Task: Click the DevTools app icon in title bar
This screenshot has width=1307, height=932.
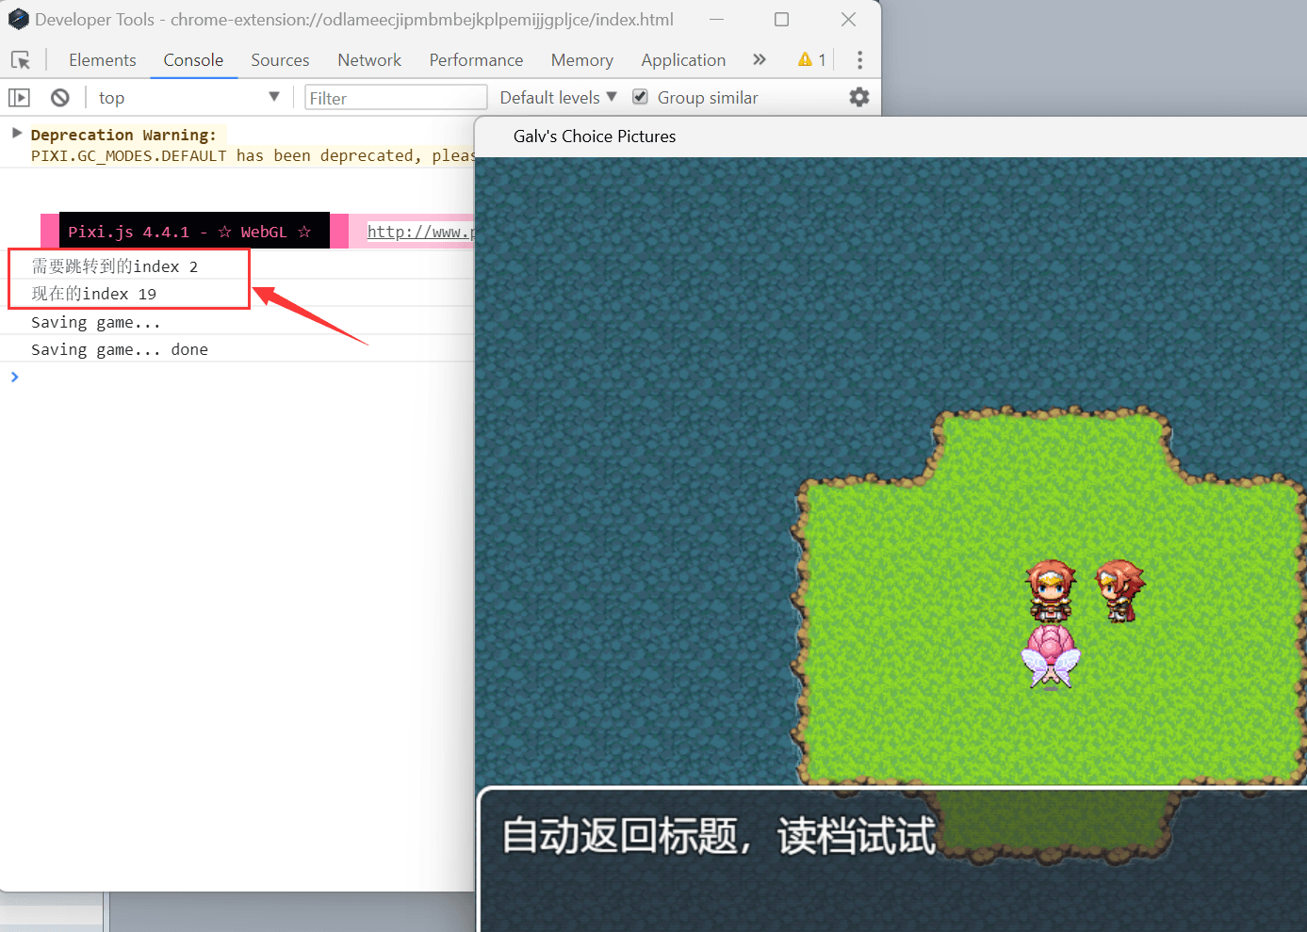Action: tap(19, 19)
